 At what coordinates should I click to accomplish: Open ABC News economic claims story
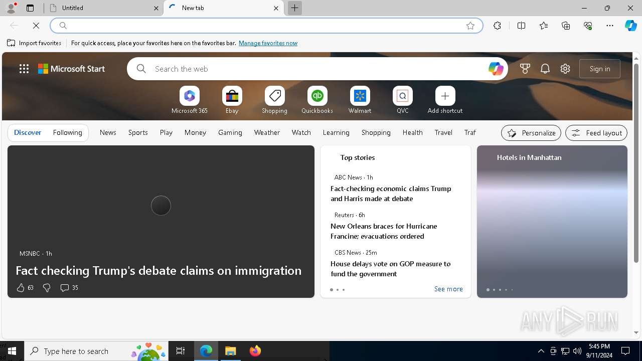coord(391,194)
